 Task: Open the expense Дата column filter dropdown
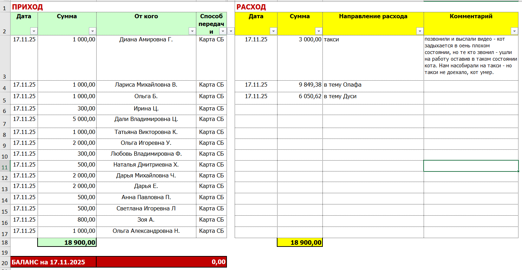pos(273,31)
